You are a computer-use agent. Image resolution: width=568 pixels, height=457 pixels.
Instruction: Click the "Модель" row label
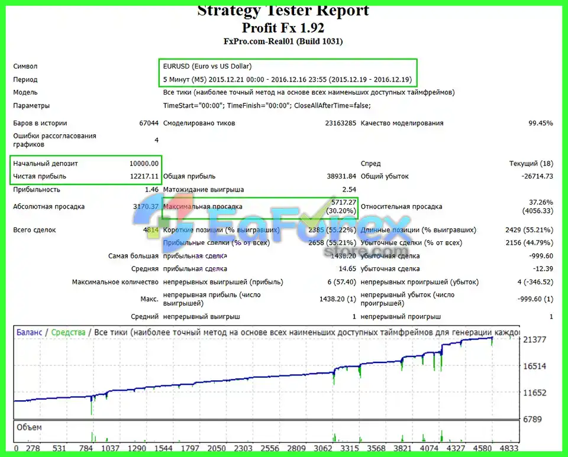(x=25, y=92)
